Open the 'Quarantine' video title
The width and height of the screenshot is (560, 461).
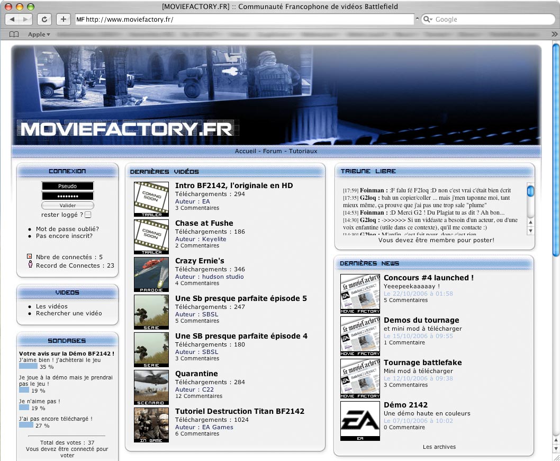tap(196, 374)
